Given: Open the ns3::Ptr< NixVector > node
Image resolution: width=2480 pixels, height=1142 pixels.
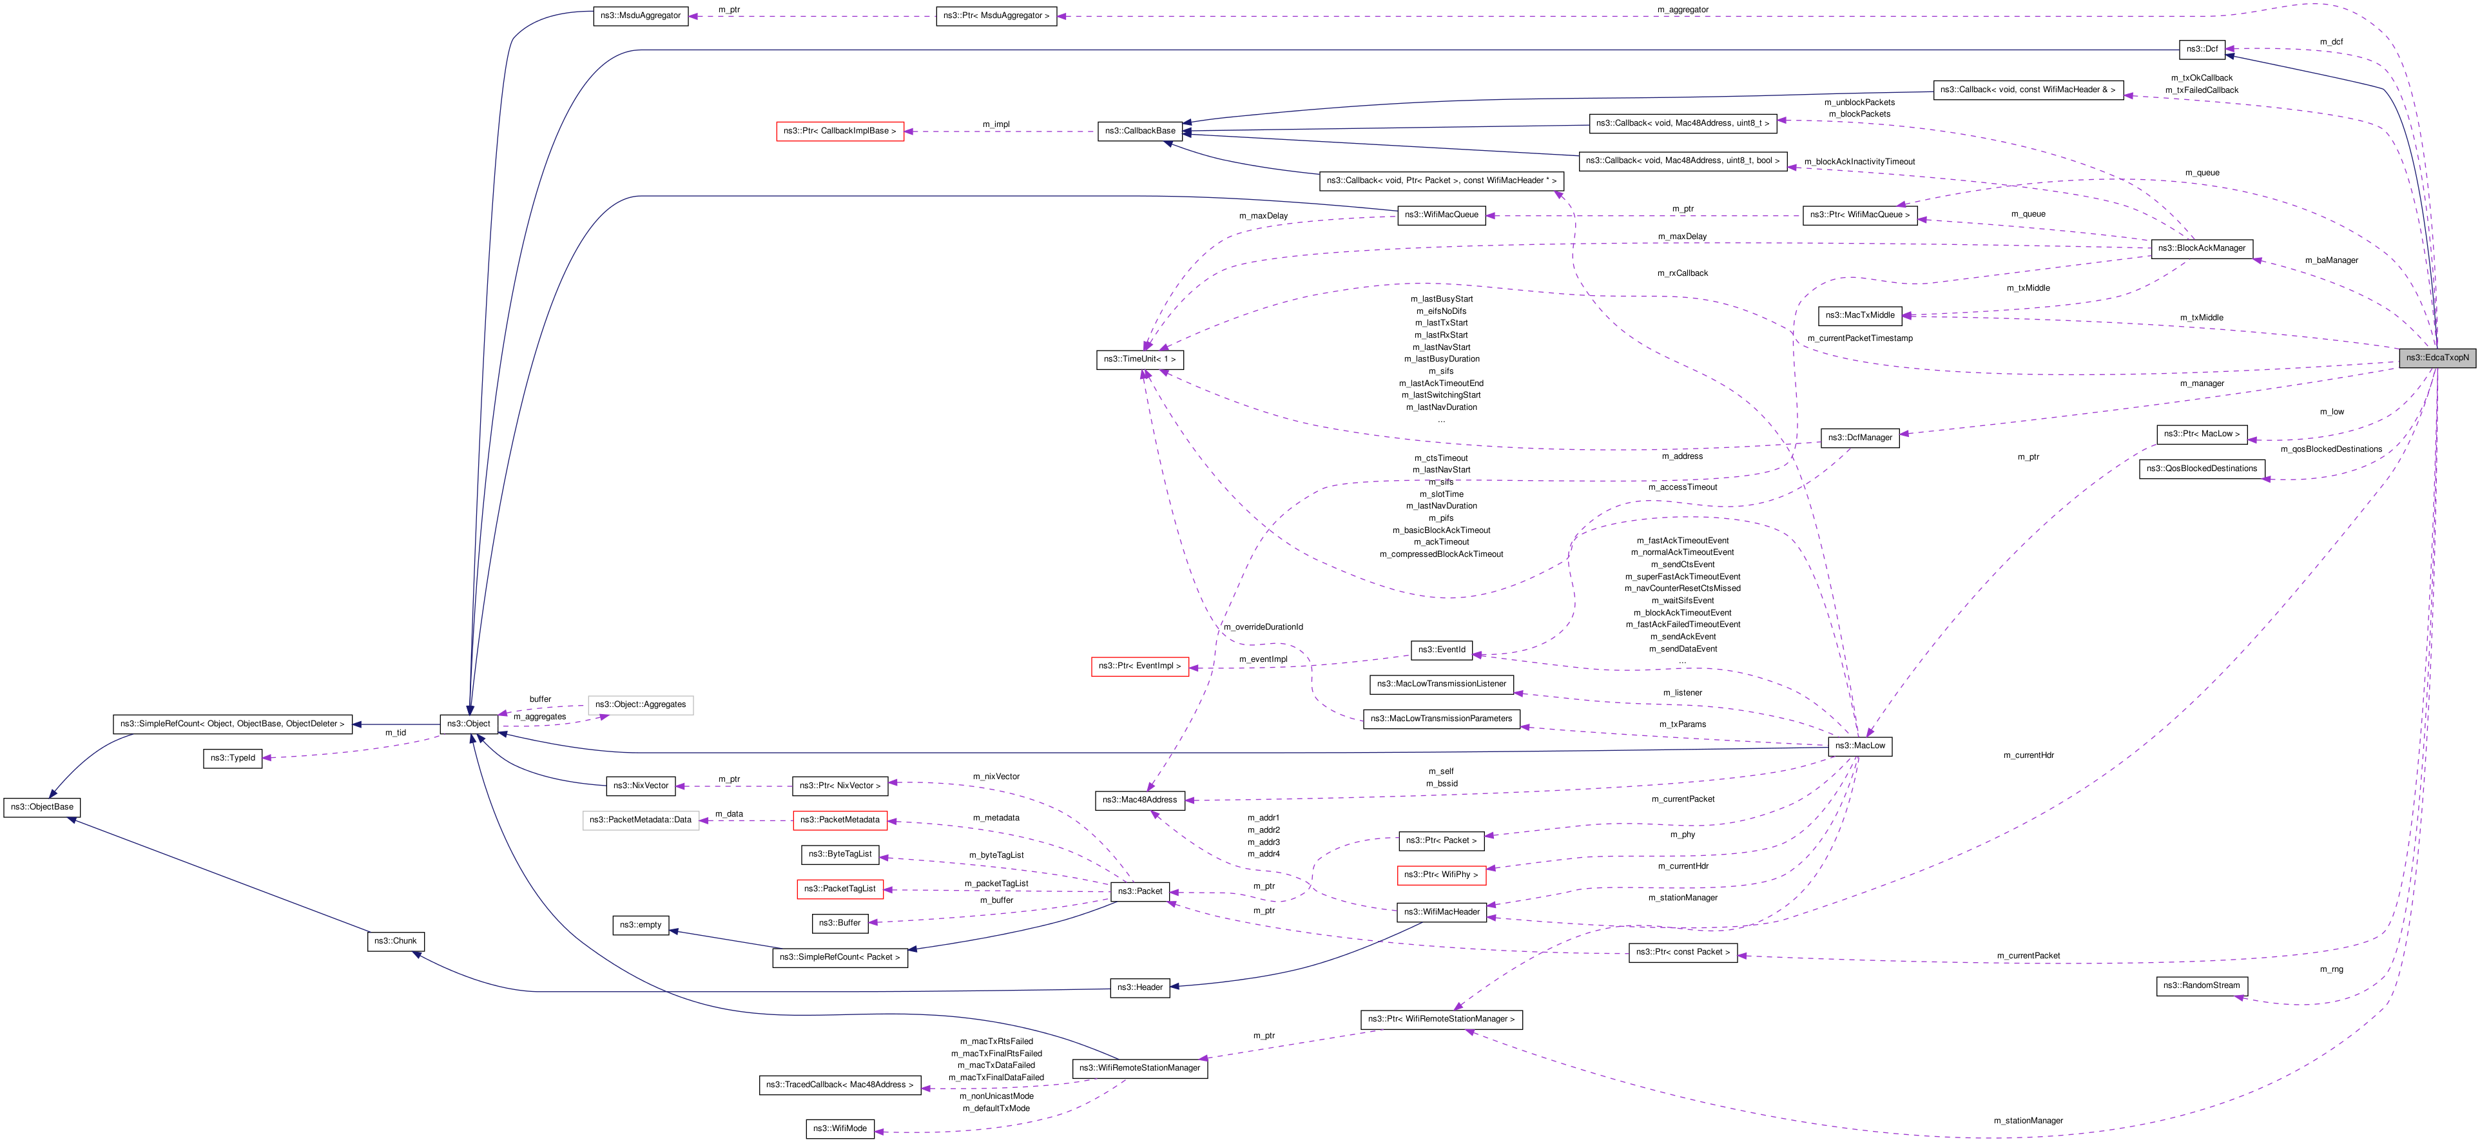Looking at the screenshot, I should pyautogui.click(x=840, y=786).
